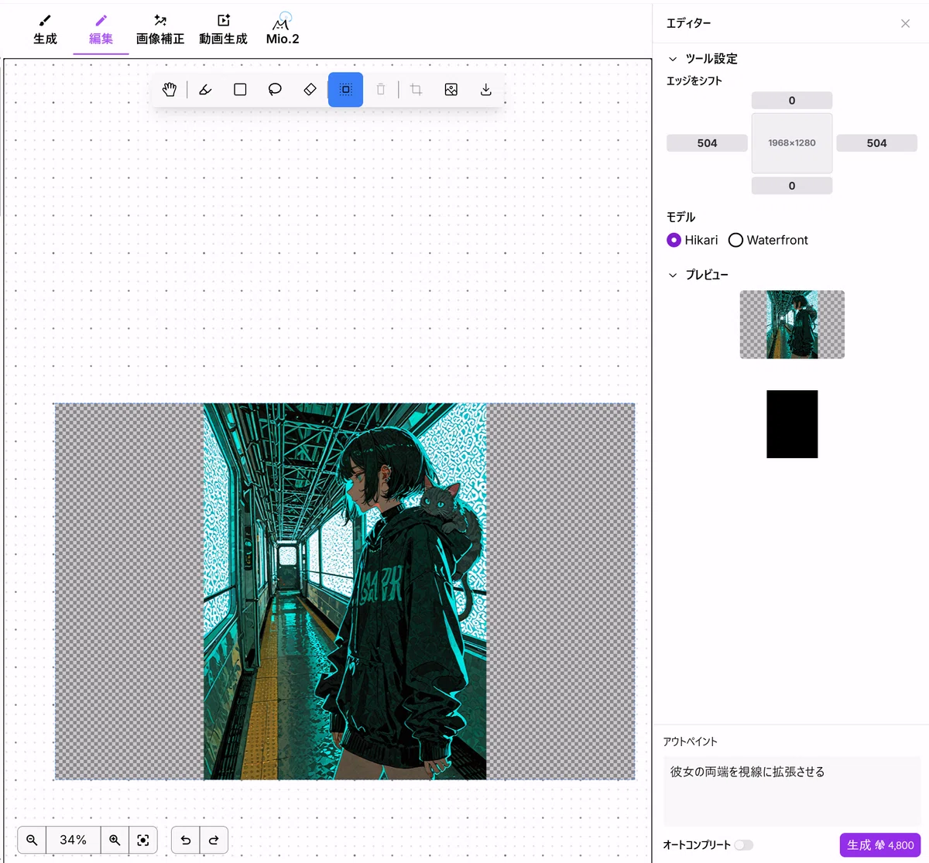
Task: Click the left edge shift value 504
Action: [707, 143]
